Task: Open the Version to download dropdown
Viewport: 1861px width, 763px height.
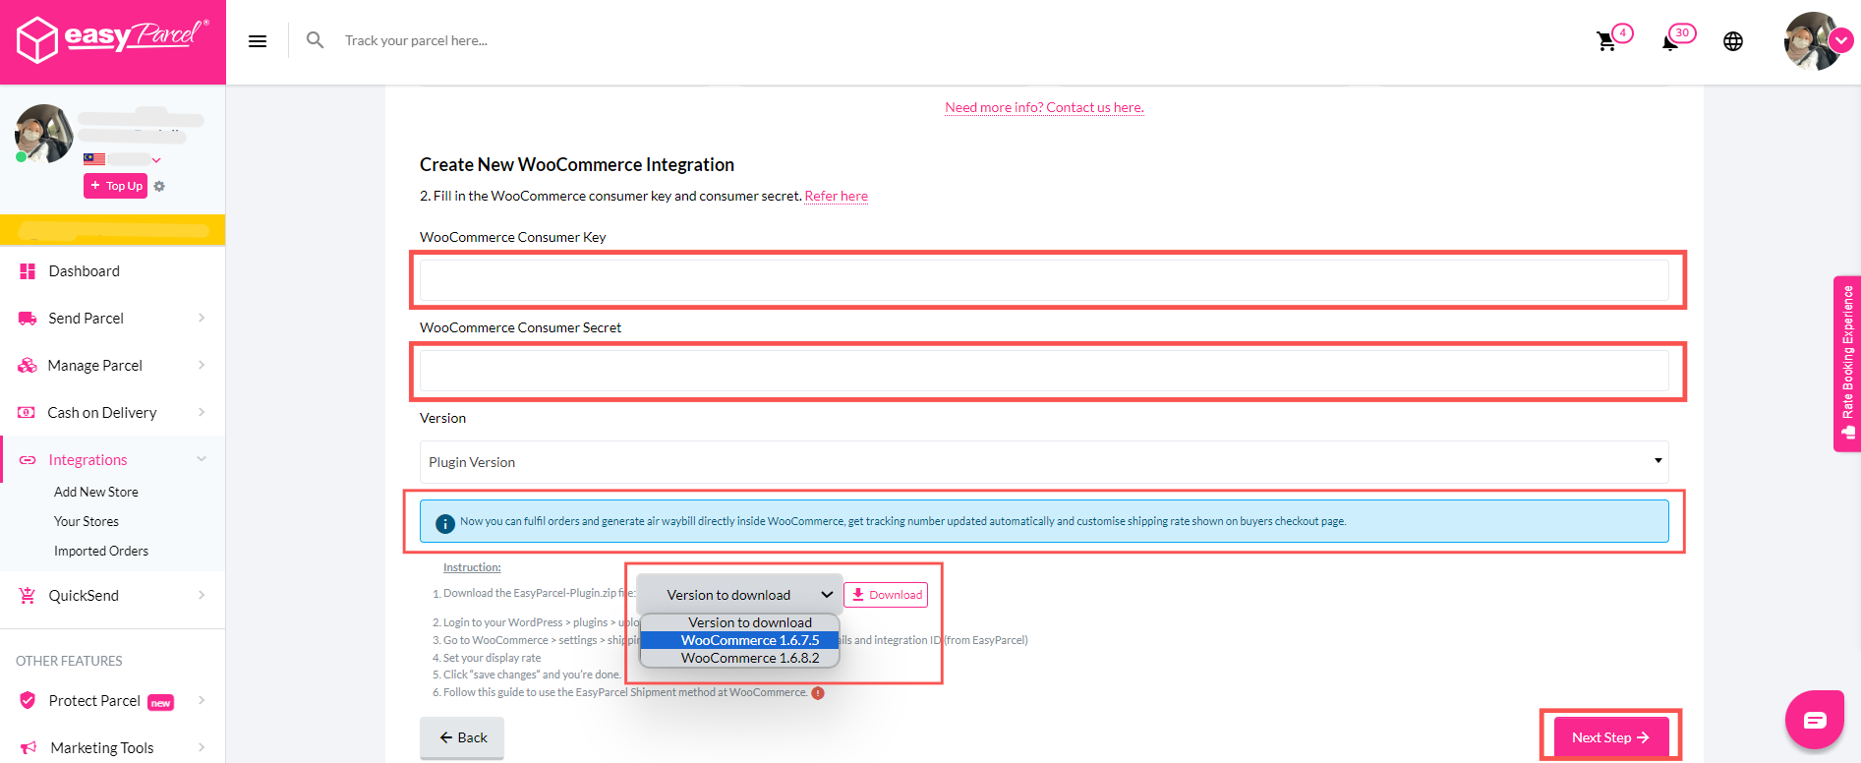Action: point(739,595)
